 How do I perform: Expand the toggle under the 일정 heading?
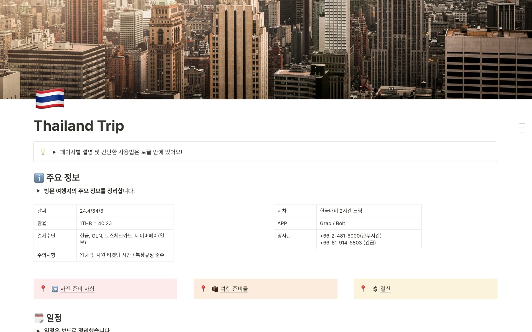tap(38, 330)
